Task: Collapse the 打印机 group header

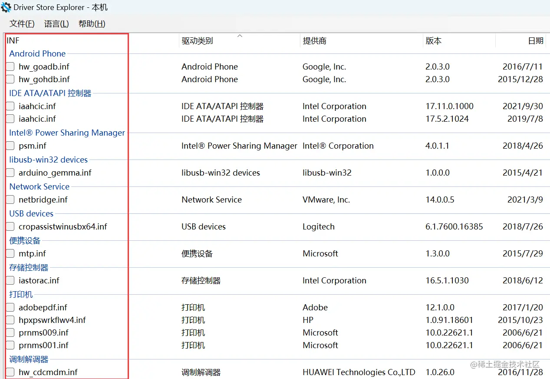Action: coord(21,295)
